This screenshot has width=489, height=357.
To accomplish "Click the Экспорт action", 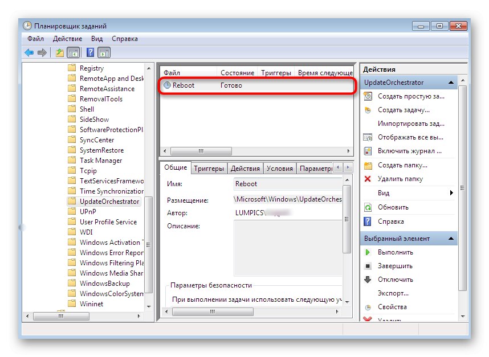I will (393, 293).
